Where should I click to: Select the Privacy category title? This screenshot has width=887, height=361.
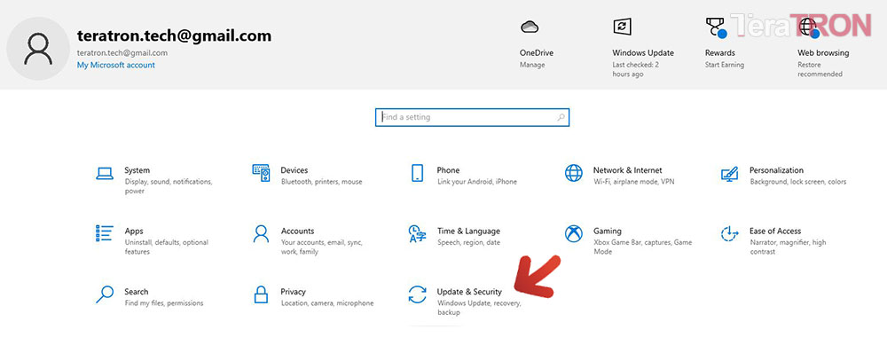pos(293,292)
